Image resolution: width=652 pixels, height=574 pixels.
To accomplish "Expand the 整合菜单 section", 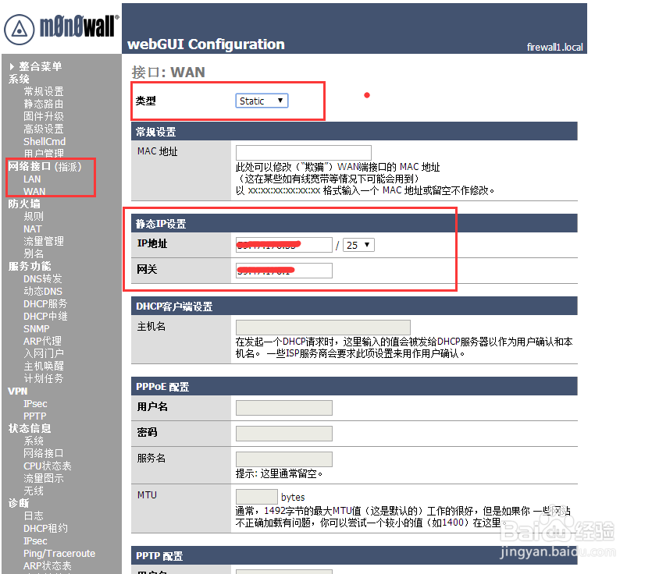I will [x=39, y=66].
